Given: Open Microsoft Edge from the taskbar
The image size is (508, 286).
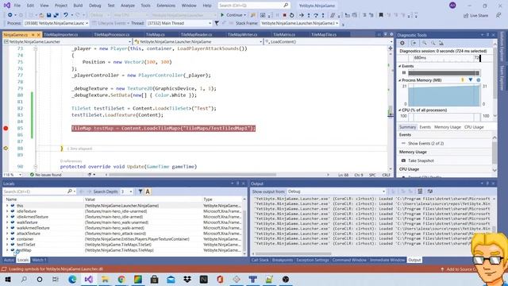Looking at the screenshot, I should [x=72, y=279].
